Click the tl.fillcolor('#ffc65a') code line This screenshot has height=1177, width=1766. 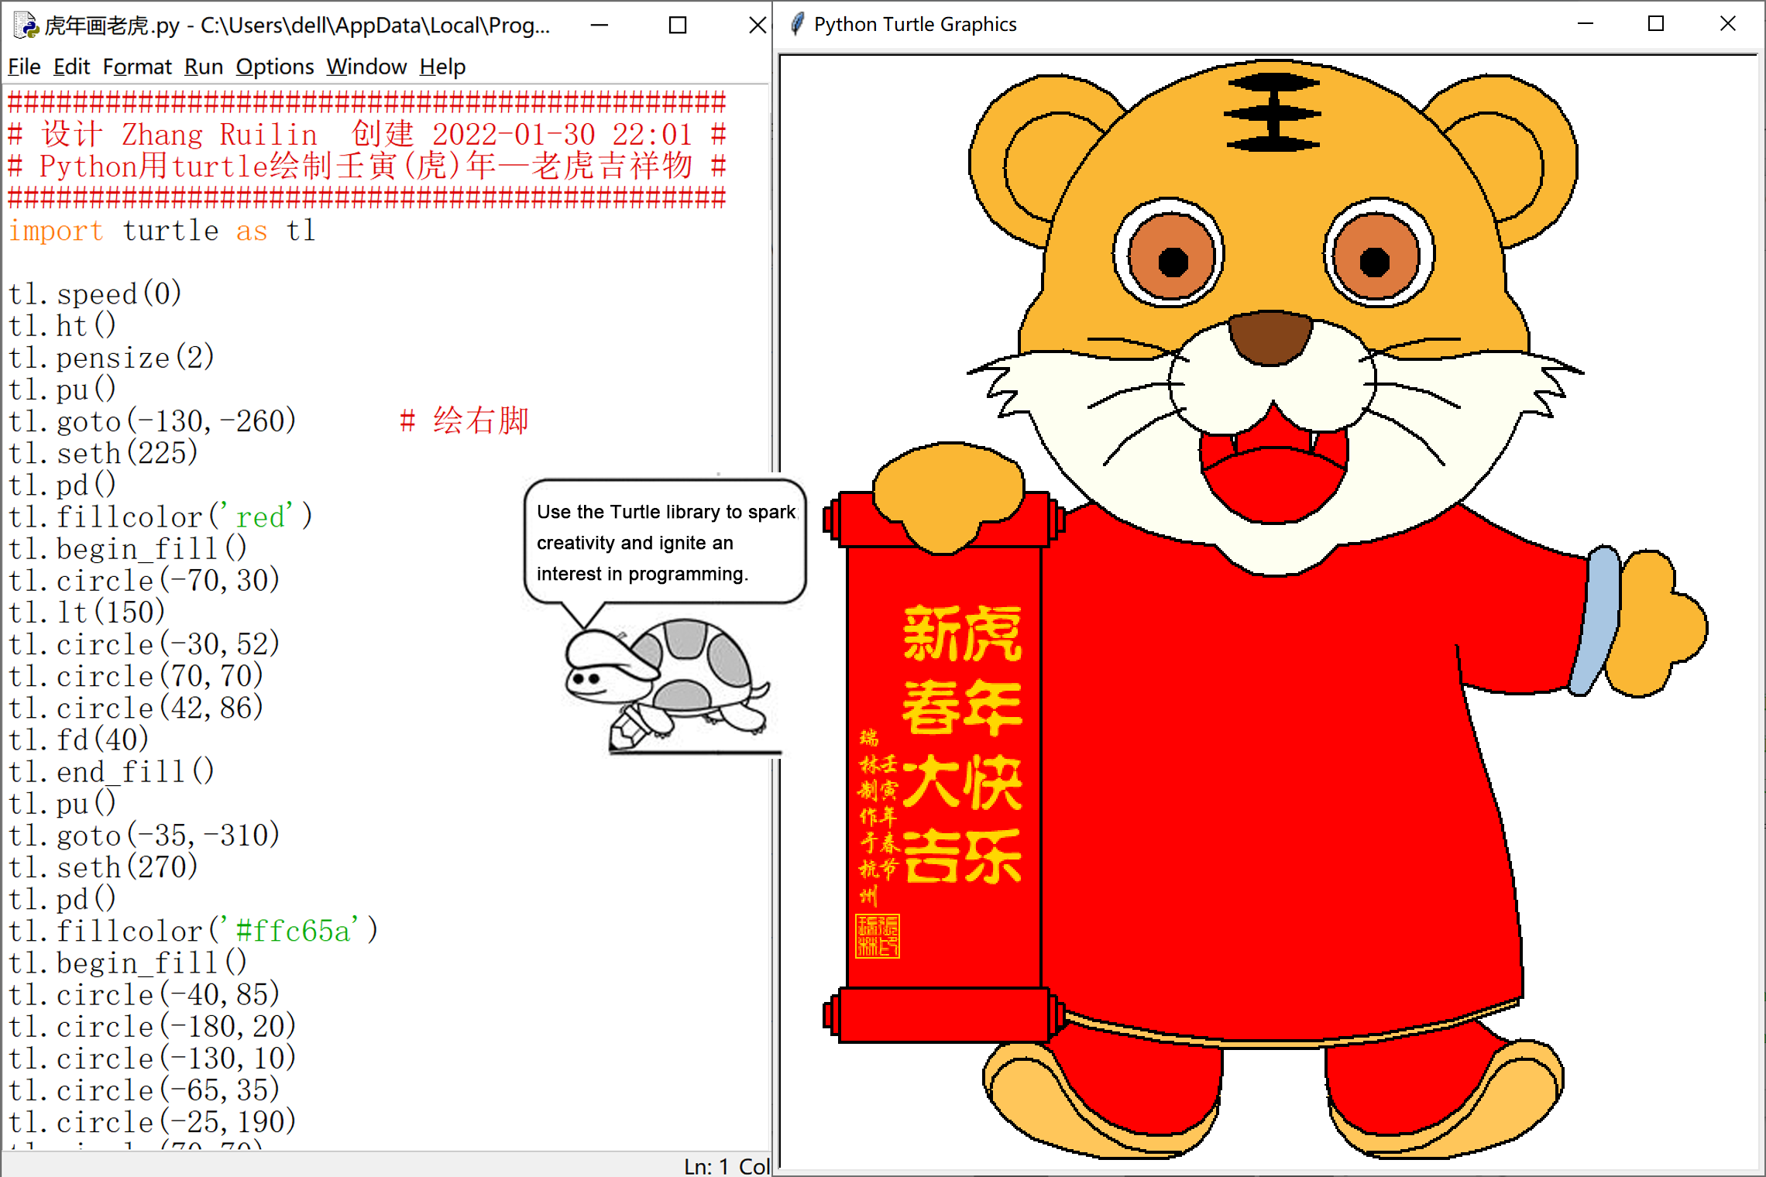[x=194, y=932]
